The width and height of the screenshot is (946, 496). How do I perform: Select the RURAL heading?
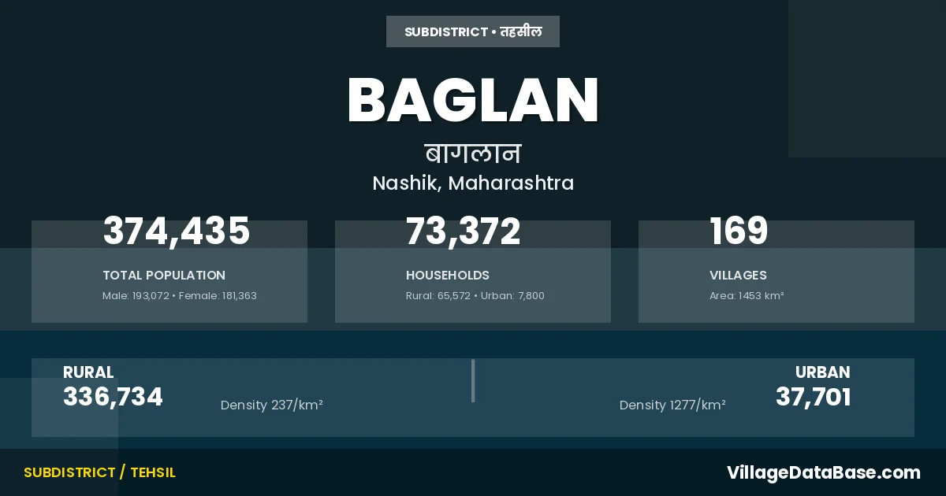coord(88,372)
